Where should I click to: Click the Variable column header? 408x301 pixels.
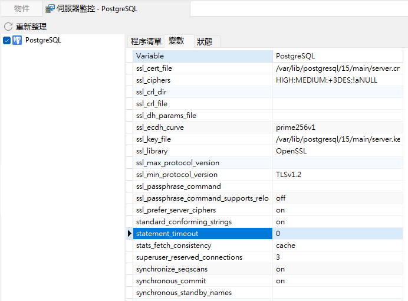click(x=202, y=56)
